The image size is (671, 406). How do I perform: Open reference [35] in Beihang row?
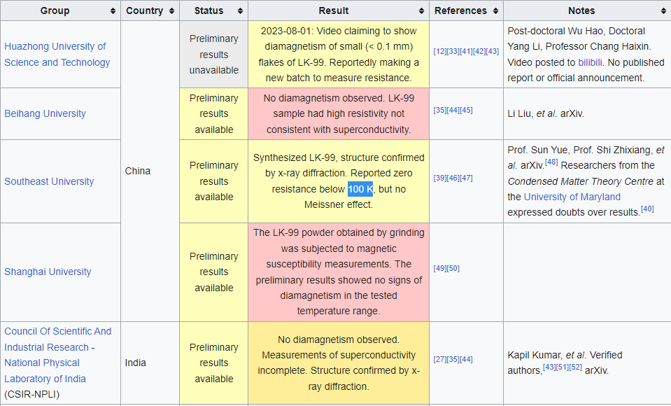(x=439, y=110)
